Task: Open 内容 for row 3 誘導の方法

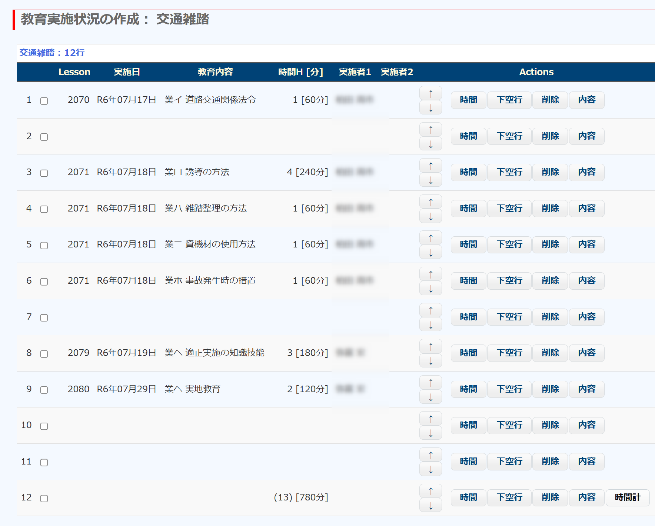Action: click(x=586, y=172)
